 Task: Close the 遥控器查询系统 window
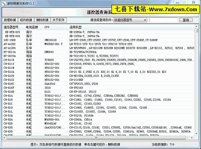click(x=193, y=2)
